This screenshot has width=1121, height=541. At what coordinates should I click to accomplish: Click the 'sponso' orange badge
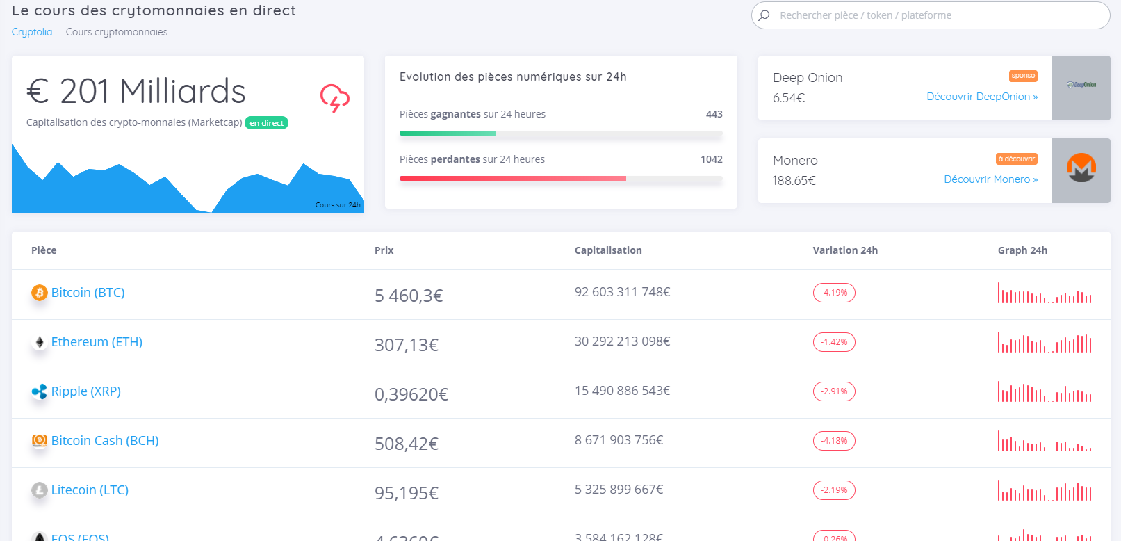point(1023,76)
